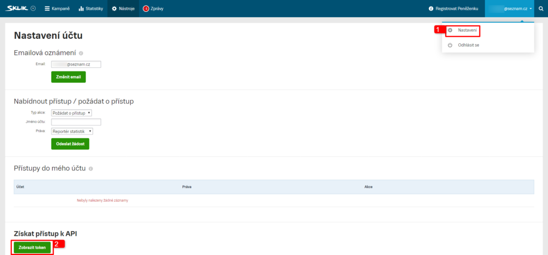Click the help icon beside Přístupy do mého účtu
This screenshot has width=548, height=255.
click(91, 169)
